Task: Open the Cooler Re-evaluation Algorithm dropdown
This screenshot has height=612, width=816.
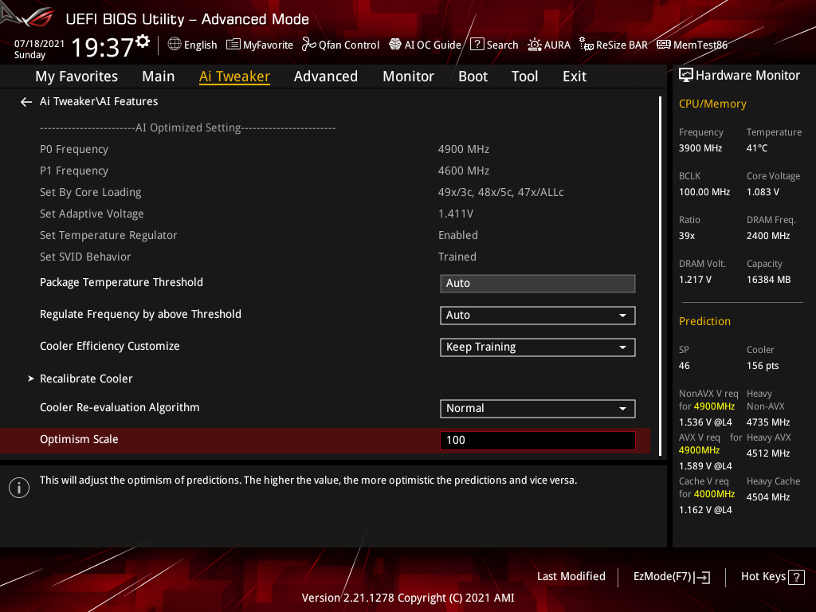Action: [537, 408]
